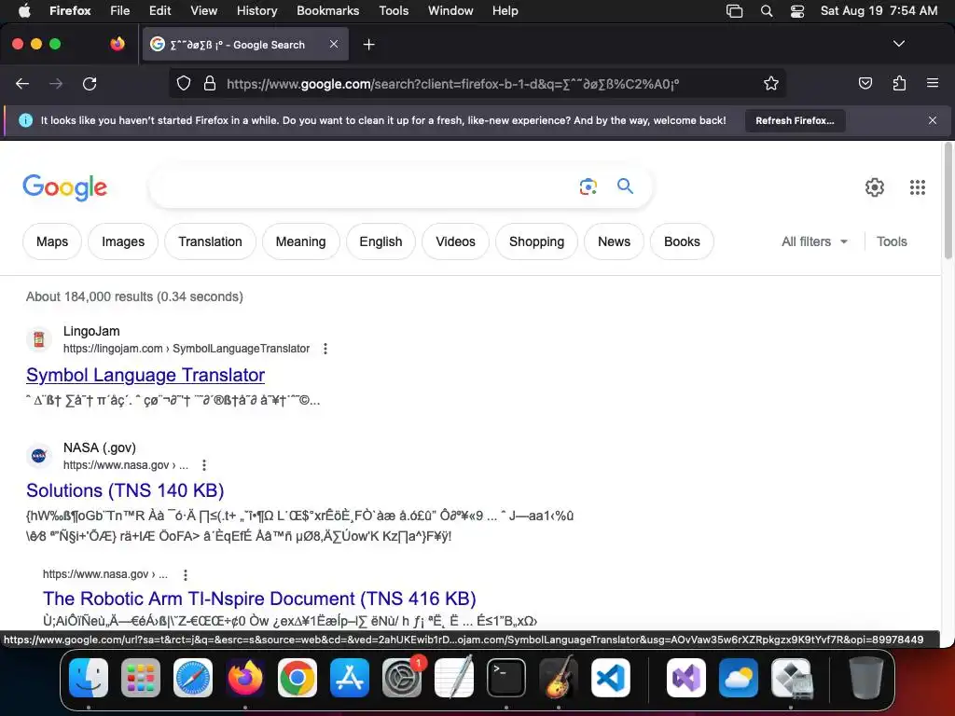Select the Meaning filter chip
The width and height of the screenshot is (955, 716).
[x=301, y=241]
